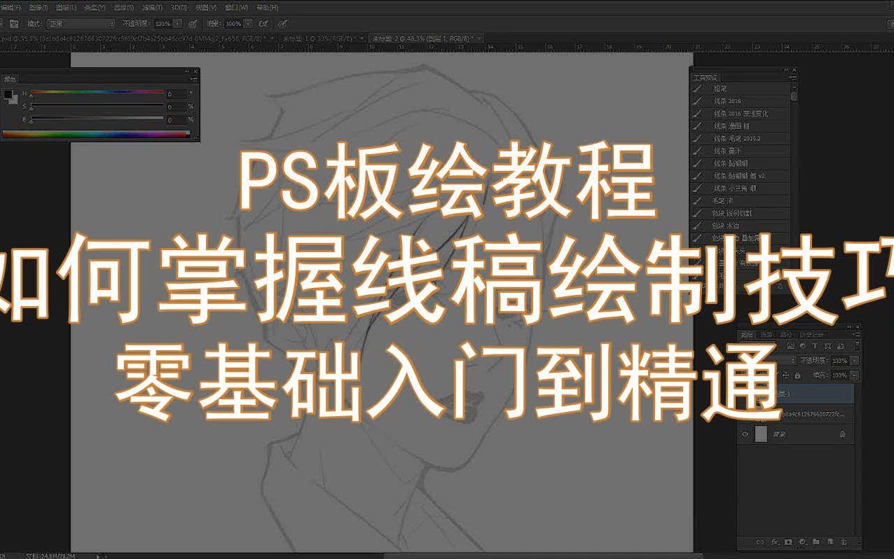Create a new layer in the Layers panel
Viewport: 894px width, 559px height.
tap(829, 541)
